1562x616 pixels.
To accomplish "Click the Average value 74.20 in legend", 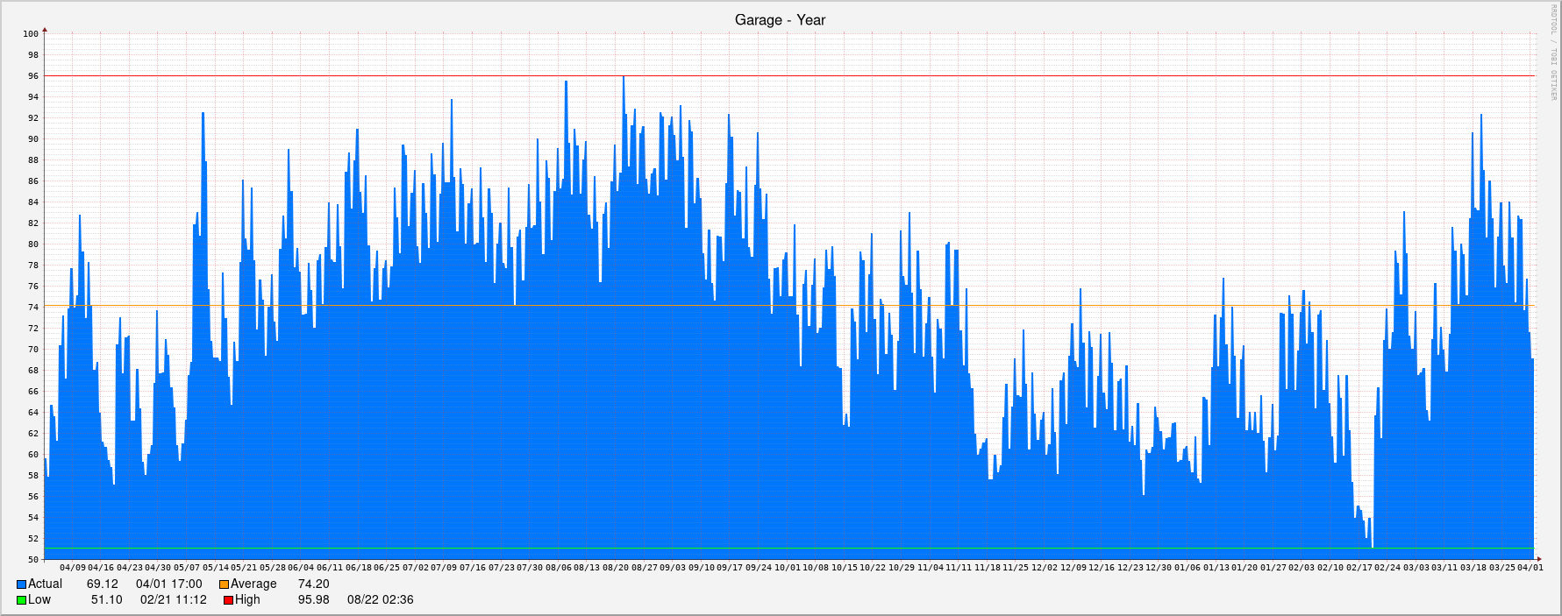I will [313, 584].
